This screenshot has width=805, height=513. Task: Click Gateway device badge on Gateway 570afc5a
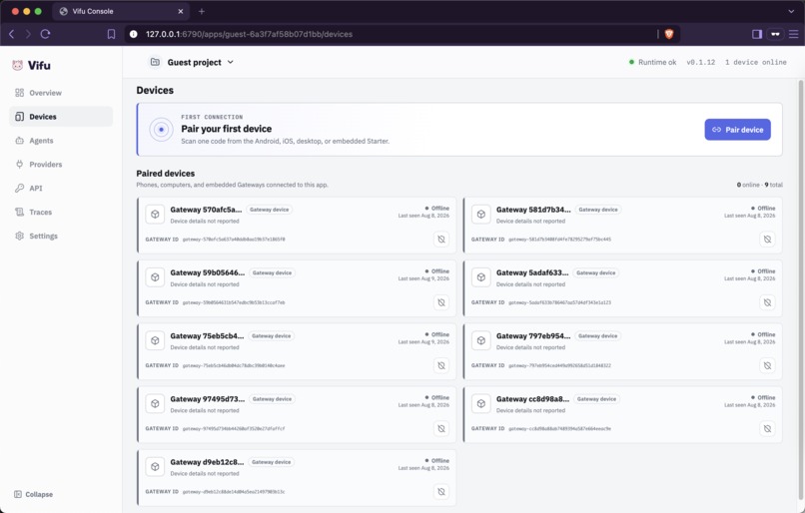pos(270,210)
